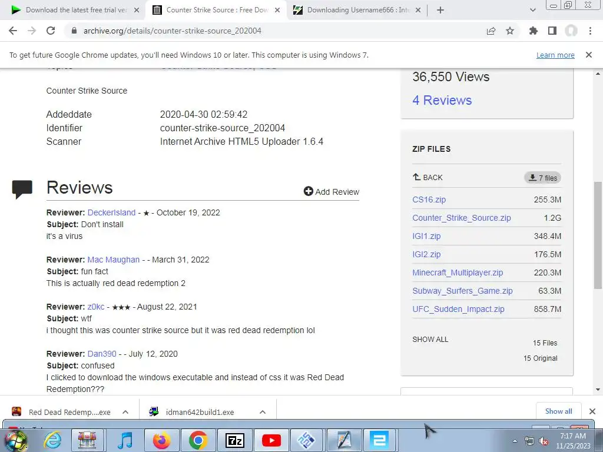Bookmark this page with the star
Screen dimensions: 603x452
(510, 31)
